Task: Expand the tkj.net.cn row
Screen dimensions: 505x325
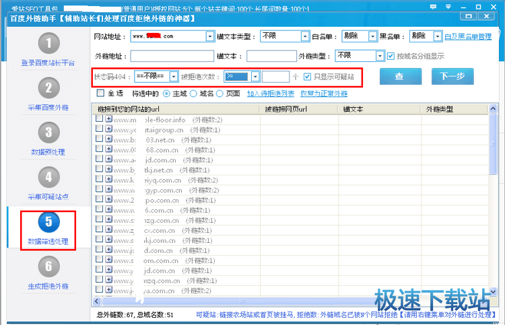Action: [108, 170]
